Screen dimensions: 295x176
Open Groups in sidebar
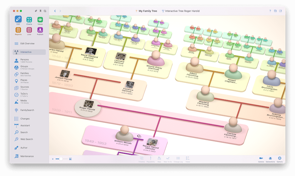tap(29, 67)
